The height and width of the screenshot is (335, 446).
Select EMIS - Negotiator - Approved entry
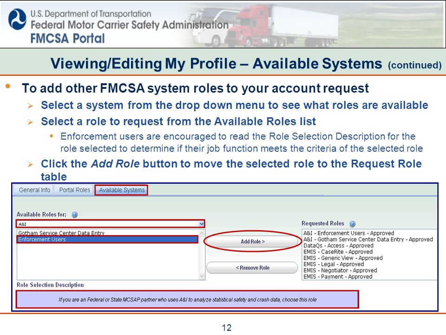tap(340, 271)
